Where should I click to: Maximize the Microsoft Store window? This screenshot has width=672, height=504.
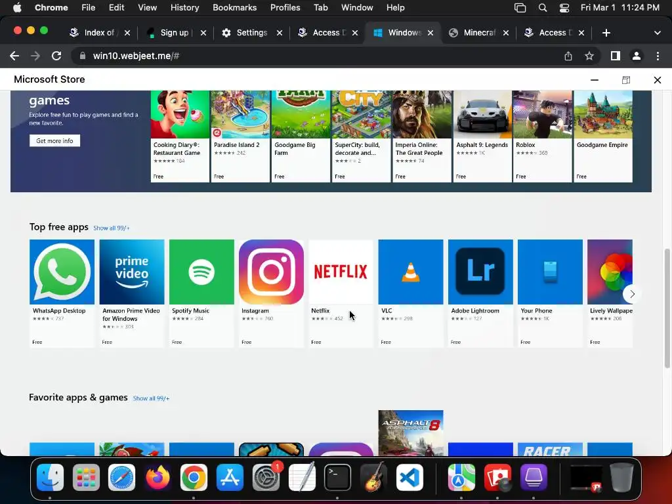click(625, 79)
